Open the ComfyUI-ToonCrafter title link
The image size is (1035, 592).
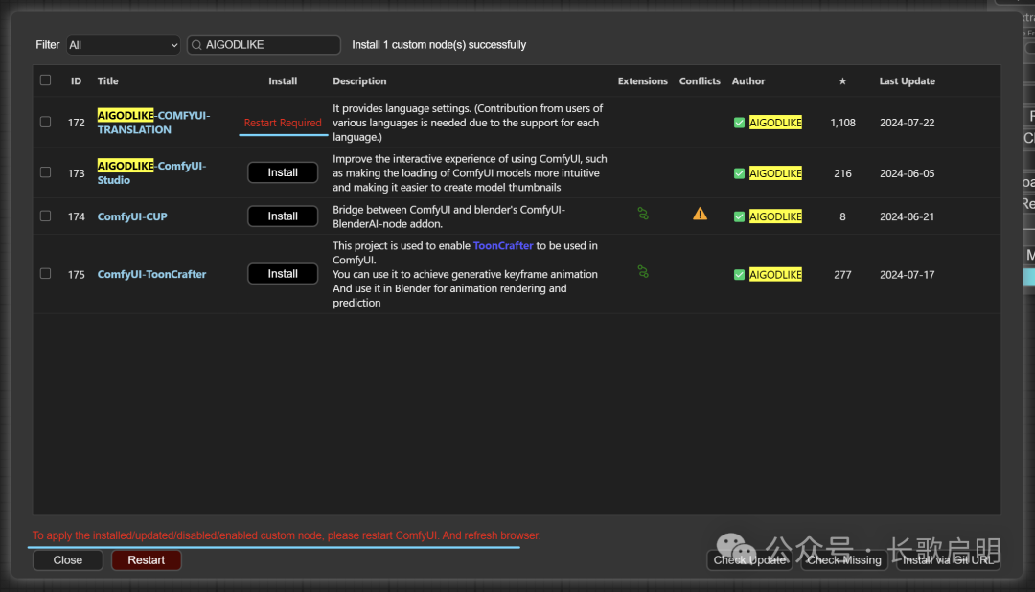tap(151, 274)
